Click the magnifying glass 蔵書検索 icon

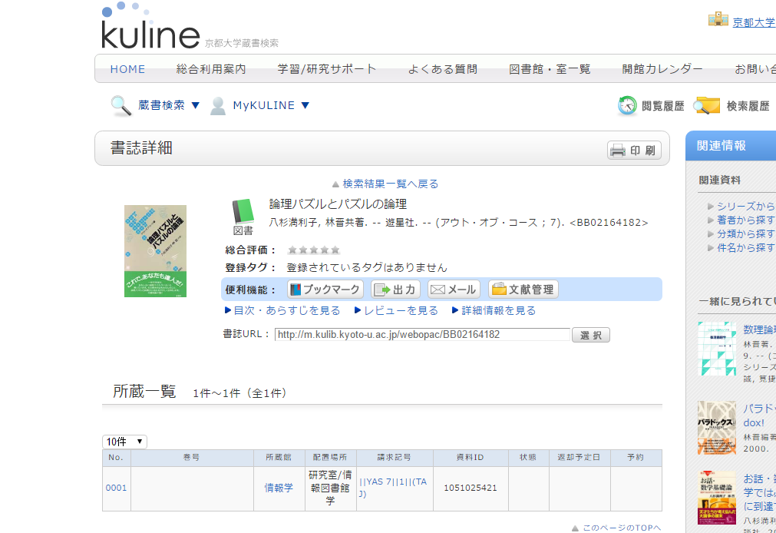click(x=121, y=106)
